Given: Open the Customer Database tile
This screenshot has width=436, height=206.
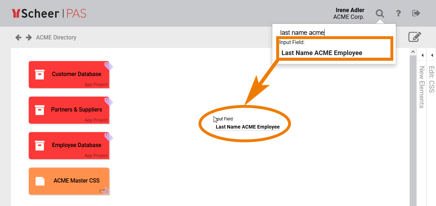Looking at the screenshot, I should tap(69, 75).
